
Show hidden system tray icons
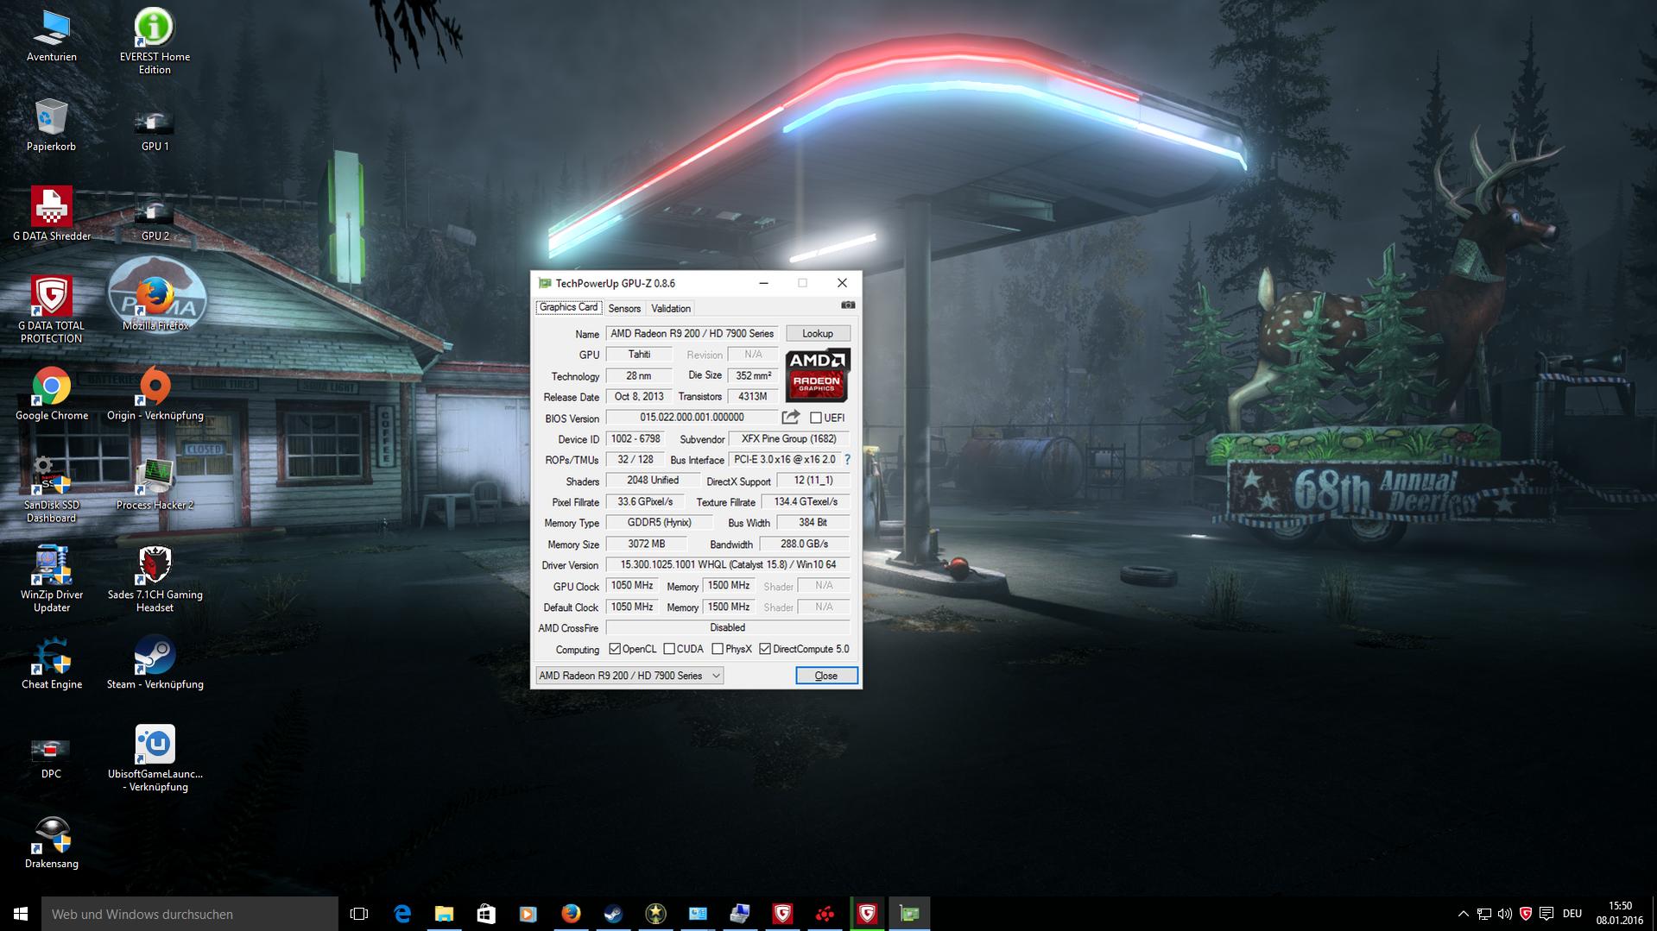[1463, 914]
